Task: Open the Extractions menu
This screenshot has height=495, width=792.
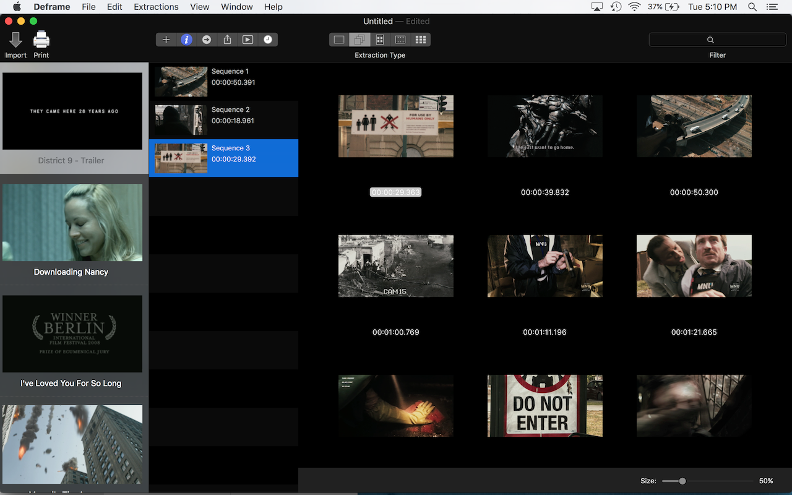Action: pos(156,7)
